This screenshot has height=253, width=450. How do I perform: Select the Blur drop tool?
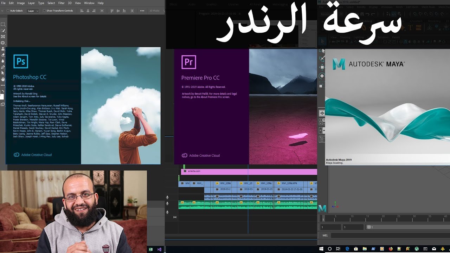[3, 61]
